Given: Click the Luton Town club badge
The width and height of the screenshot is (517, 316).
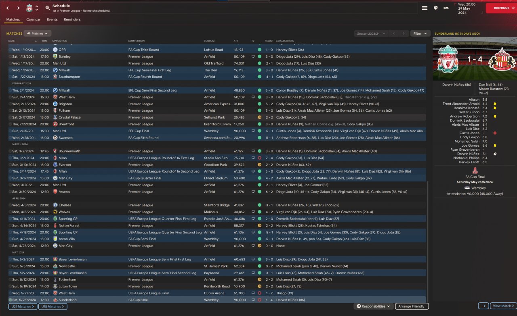Looking at the screenshot, I should click(55, 286).
